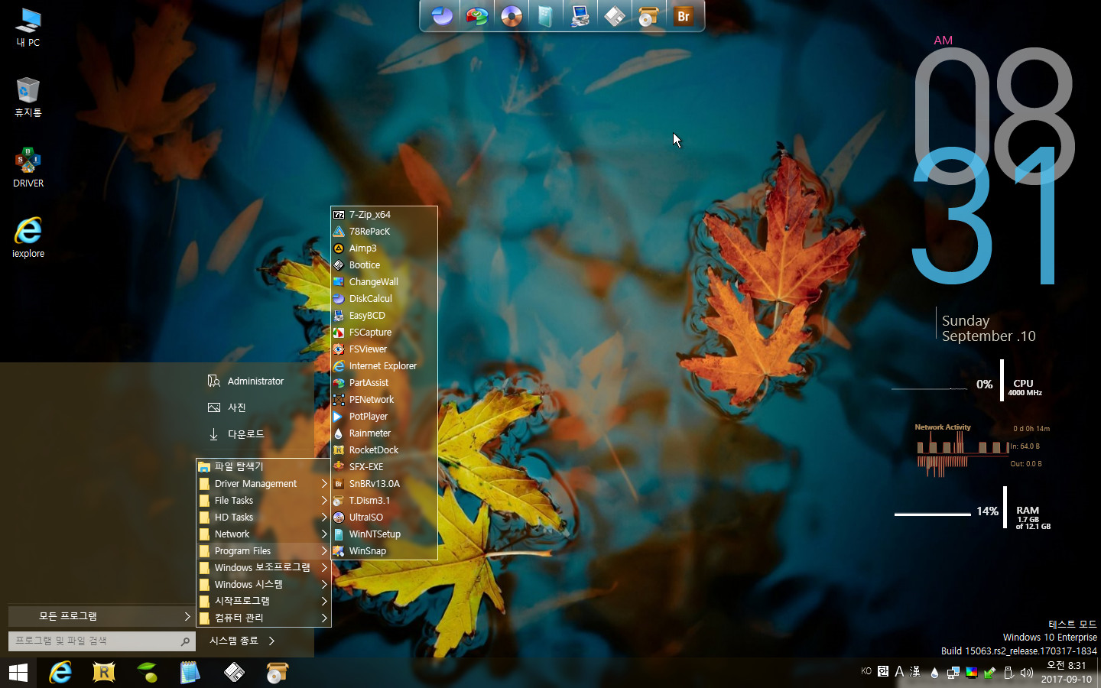Launch Internet Explorer from the taskbar

tap(60, 673)
